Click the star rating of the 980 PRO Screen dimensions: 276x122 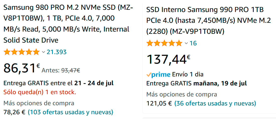(22, 52)
